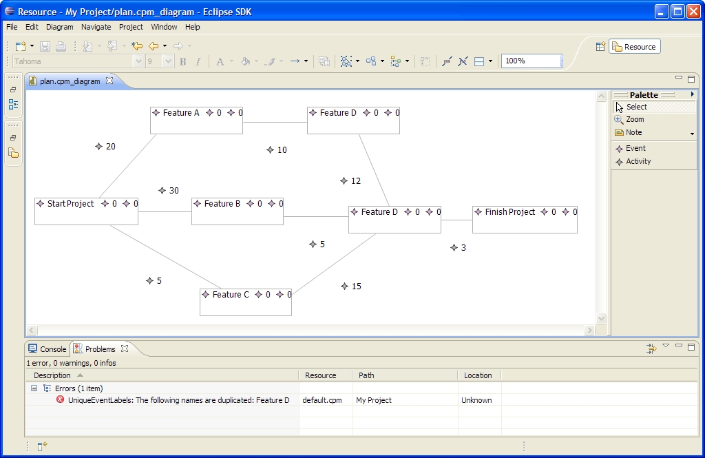Open the Problems view menu triangle
The image size is (705, 458).
point(666,346)
